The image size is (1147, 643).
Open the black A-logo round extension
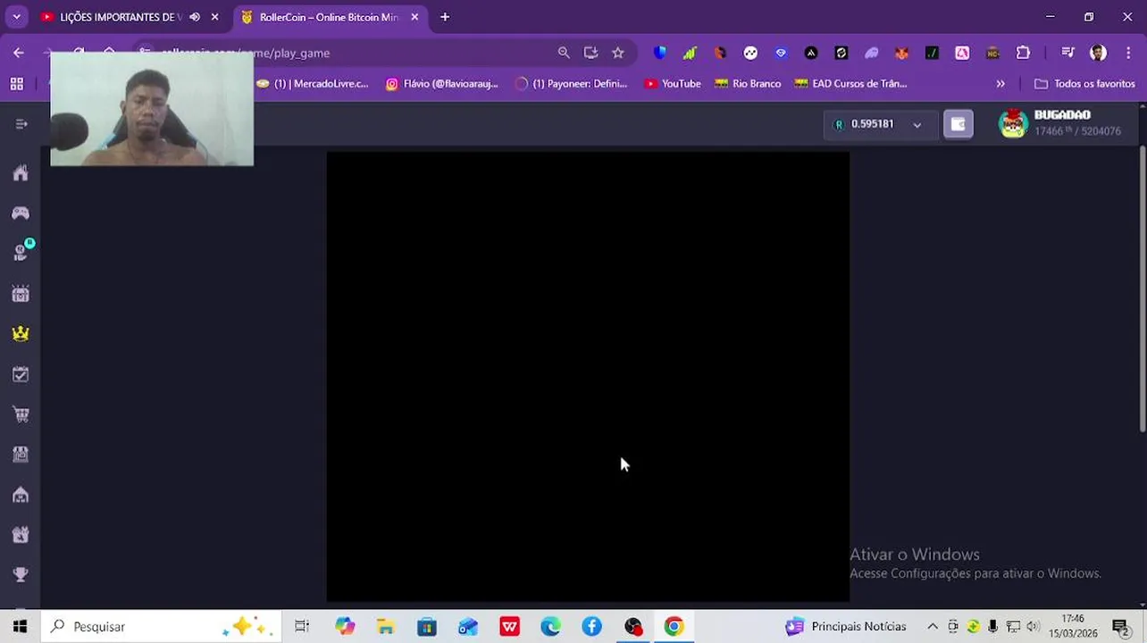click(811, 53)
